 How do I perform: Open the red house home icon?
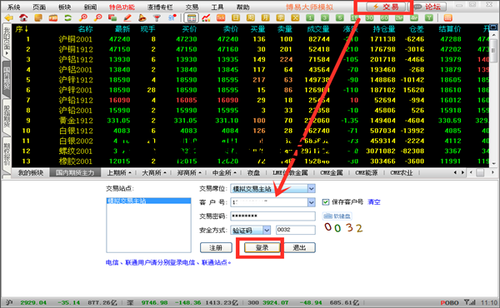click(23, 17)
